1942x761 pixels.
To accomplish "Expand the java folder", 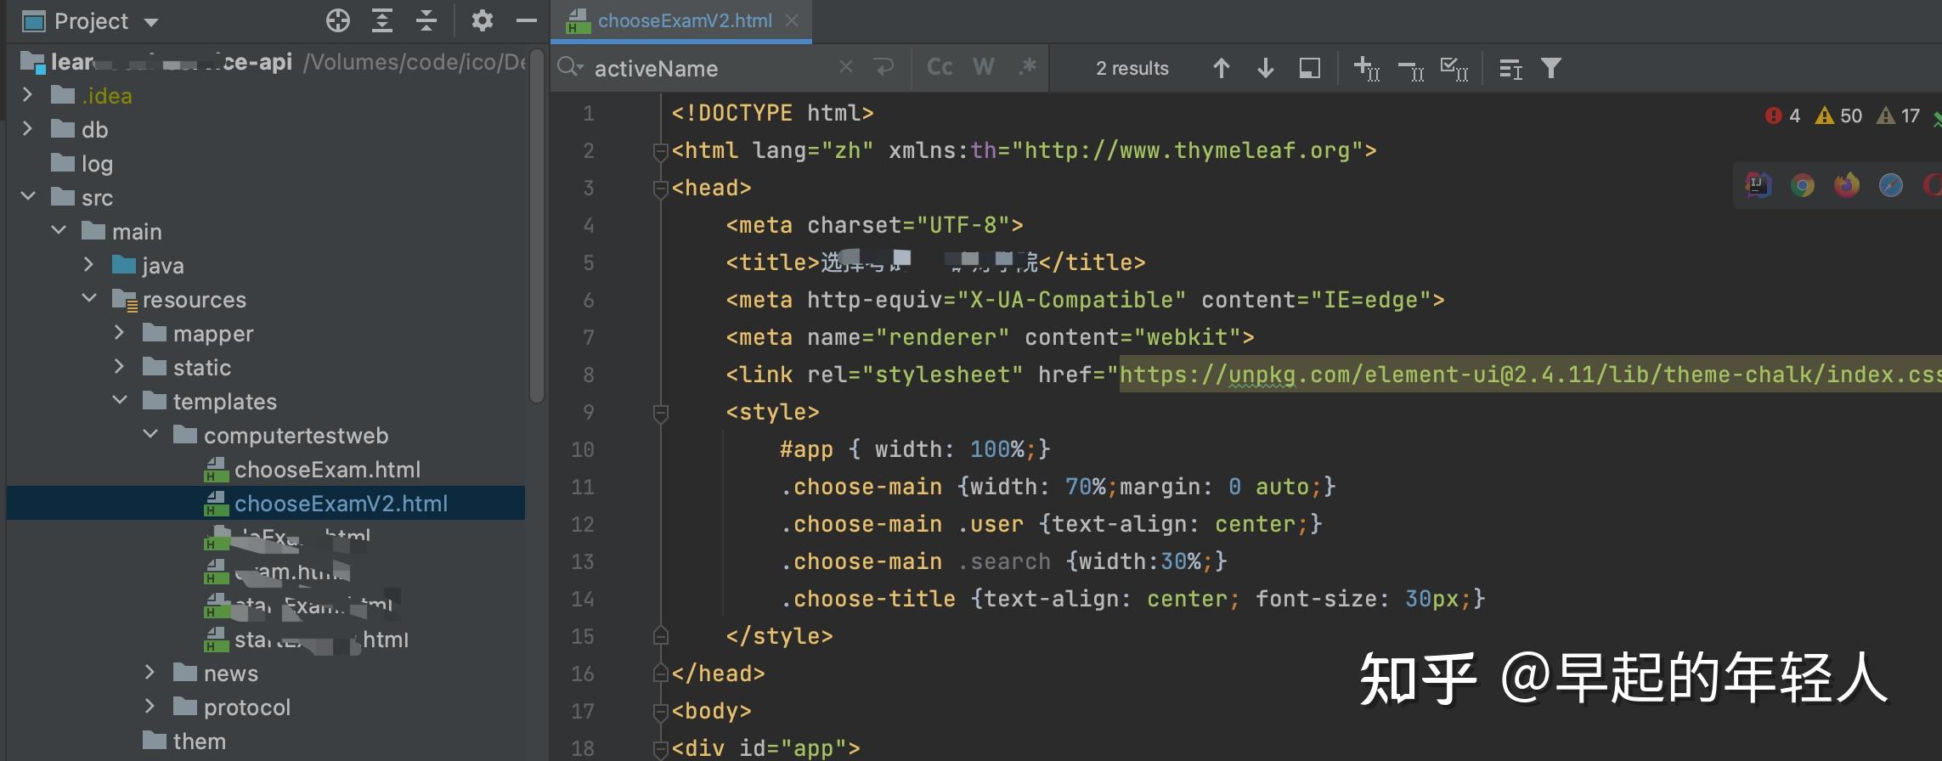I will [x=89, y=265].
